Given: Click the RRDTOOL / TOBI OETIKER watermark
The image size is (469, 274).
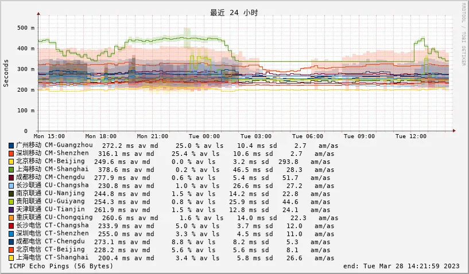Looking at the screenshot, I should pyautogui.click(x=463, y=34).
